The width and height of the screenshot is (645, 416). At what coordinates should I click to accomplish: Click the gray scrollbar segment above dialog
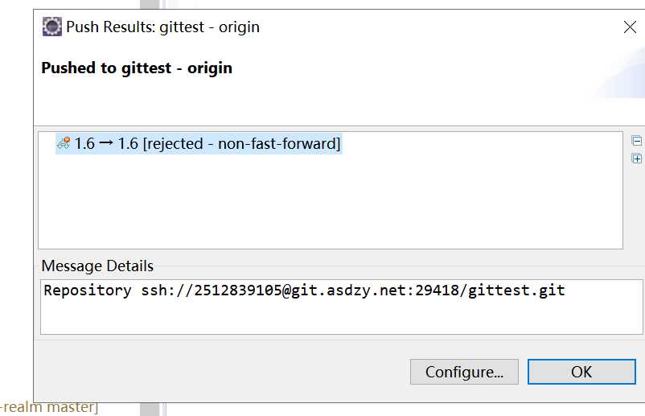pos(150,4)
